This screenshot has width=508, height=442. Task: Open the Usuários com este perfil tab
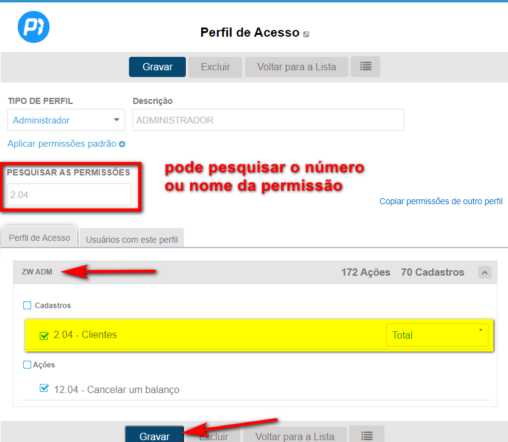[131, 240]
